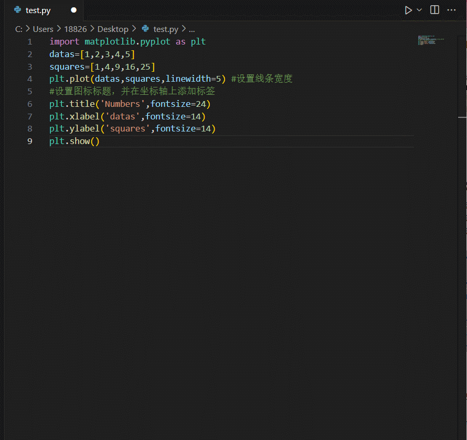Image resolution: width=467 pixels, height=440 pixels.
Task: Click line number 5 in the gutter
Action: point(29,91)
